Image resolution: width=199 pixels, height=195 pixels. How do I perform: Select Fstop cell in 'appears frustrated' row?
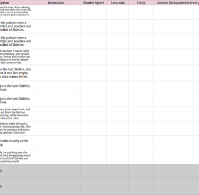pyautogui.click(x=141, y=128)
